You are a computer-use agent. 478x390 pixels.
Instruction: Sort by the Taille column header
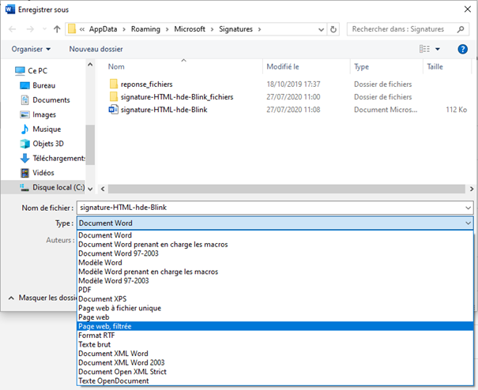point(435,67)
